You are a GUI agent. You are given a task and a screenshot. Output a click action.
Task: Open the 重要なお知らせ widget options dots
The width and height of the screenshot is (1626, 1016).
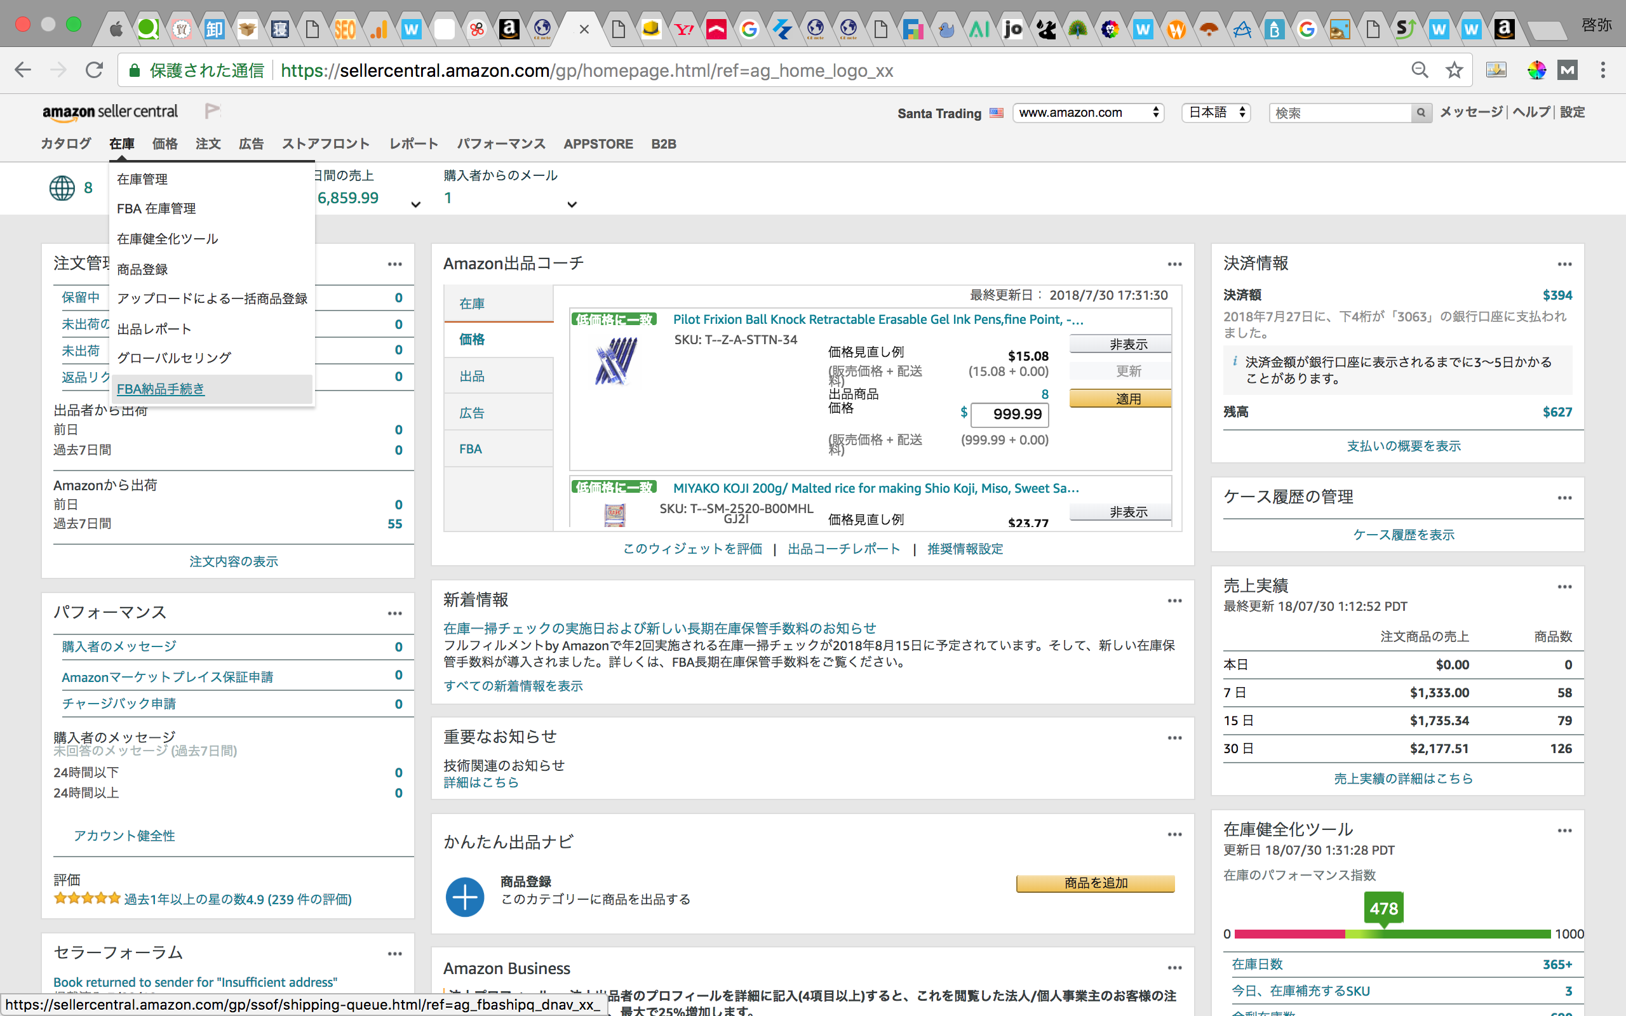coord(1174,738)
